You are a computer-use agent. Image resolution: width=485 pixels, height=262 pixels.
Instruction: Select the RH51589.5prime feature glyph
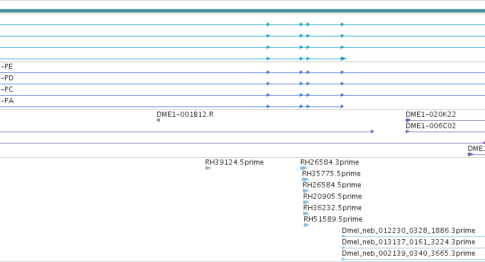[307, 225]
